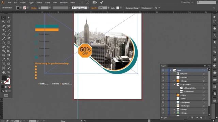Select the Zoom magnifier tool
Image resolution: width=218 pixels, height=122 pixels.
coord(9,72)
